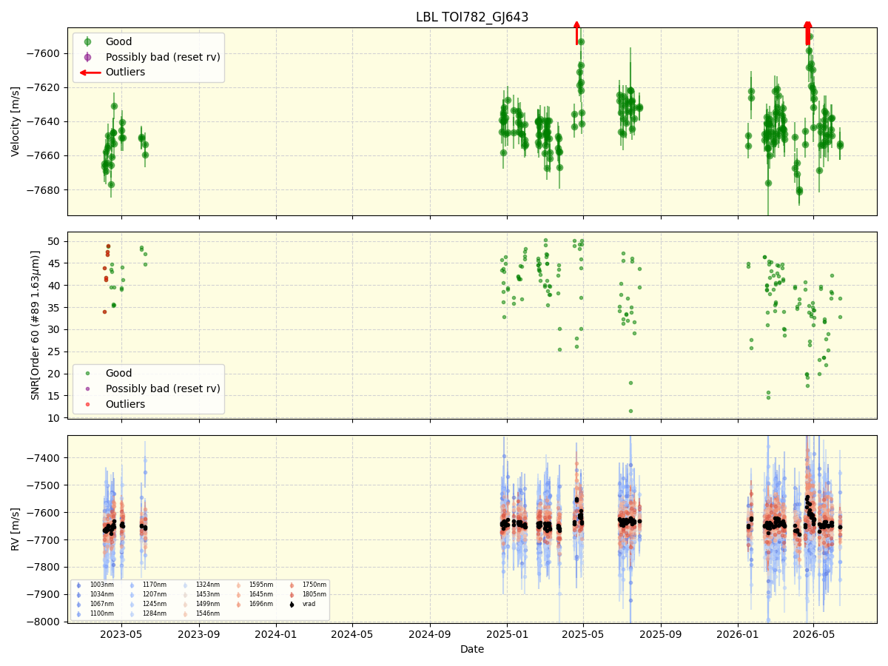Click the 2023-05 date tick label
888x666 pixels.
122,634
